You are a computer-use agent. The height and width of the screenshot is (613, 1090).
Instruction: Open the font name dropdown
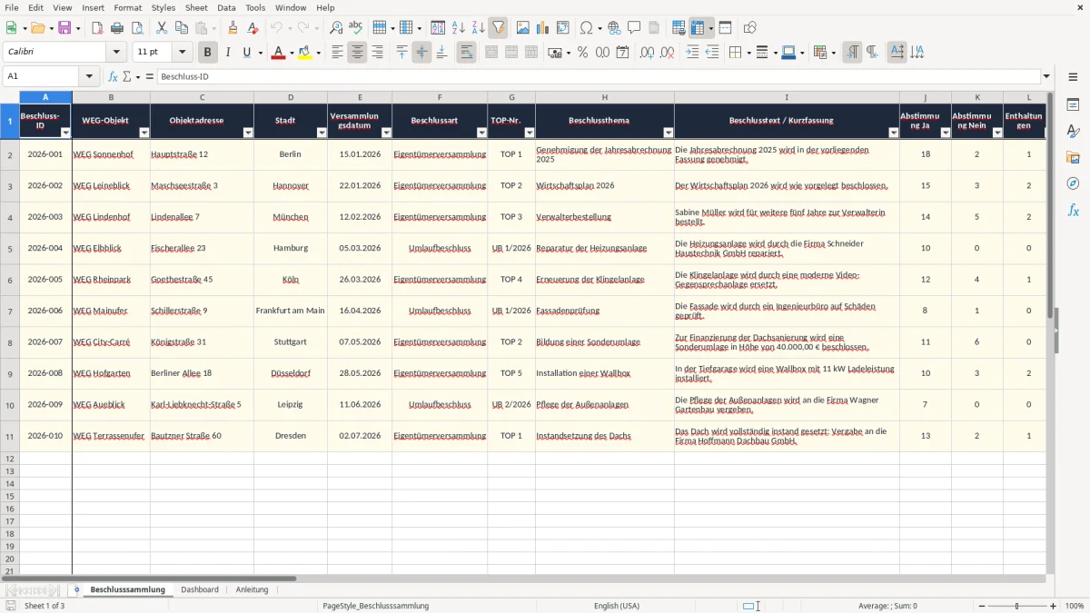click(116, 53)
